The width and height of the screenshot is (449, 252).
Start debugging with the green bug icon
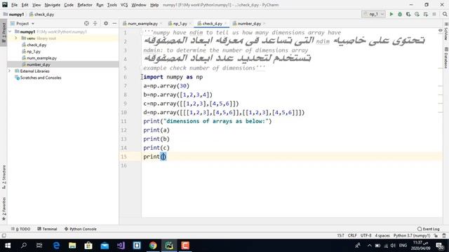[x=400, y=14]
